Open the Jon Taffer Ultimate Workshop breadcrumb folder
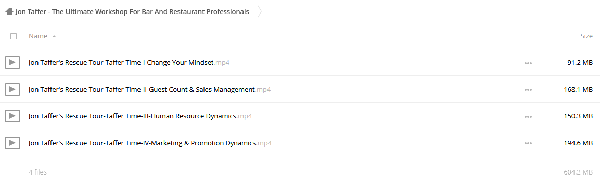Screen dimensions: 600x187 pos(132,12)
